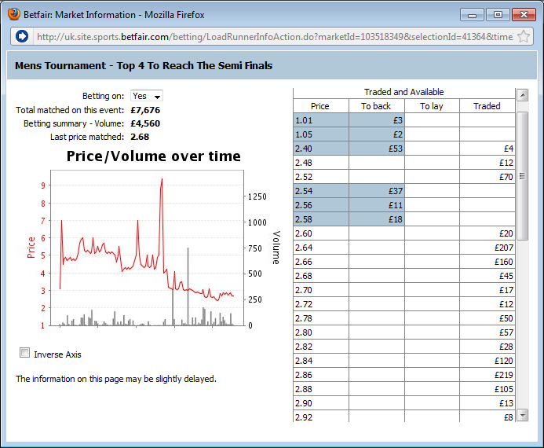Click the Mens Tournament market heading

[x=144, y=66]
